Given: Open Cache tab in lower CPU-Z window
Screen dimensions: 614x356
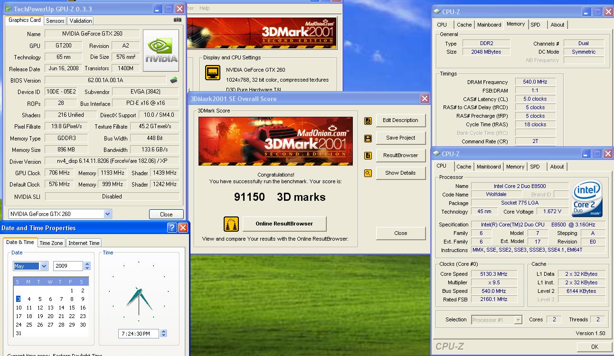Looking at the screenshot, I should pos(464,167).
